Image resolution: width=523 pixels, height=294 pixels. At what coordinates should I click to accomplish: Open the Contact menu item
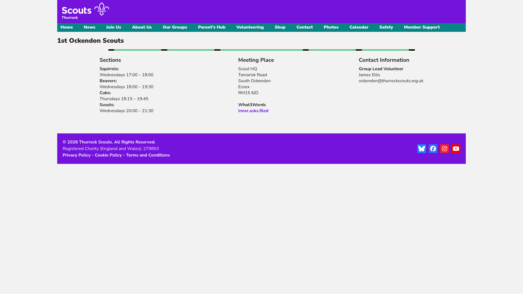point(305,27)
